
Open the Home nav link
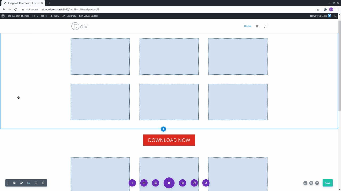click(248, 26)
